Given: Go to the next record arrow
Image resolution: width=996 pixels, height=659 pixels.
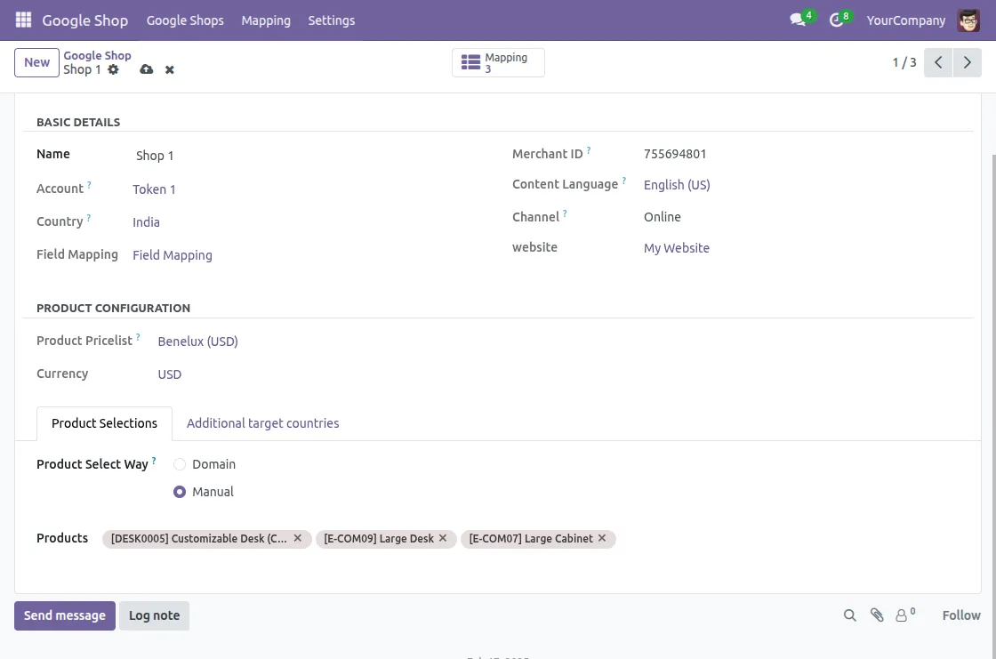Looking at the screenshot, I should [968, 62].
